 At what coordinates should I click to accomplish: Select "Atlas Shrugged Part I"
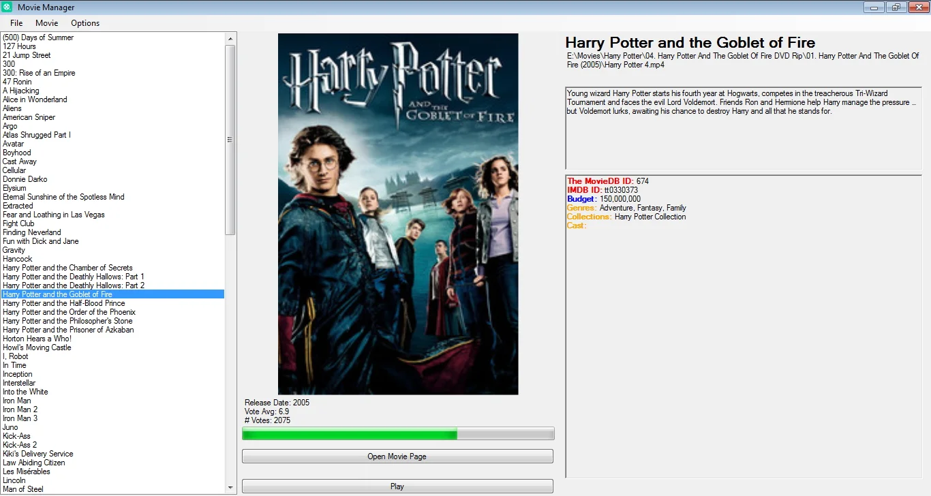tap(112, 135)
